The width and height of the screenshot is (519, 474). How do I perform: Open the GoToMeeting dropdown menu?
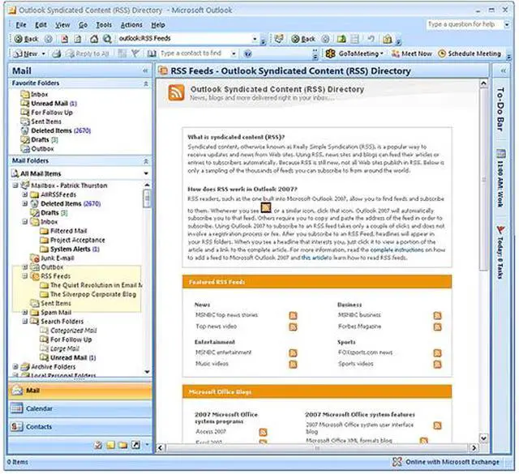[382, 53]
